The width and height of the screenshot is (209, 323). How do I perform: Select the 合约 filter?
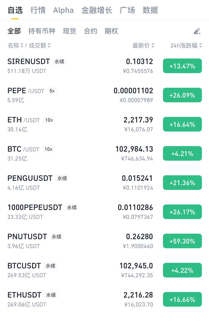pyautogui.click(x=90, y=31)
